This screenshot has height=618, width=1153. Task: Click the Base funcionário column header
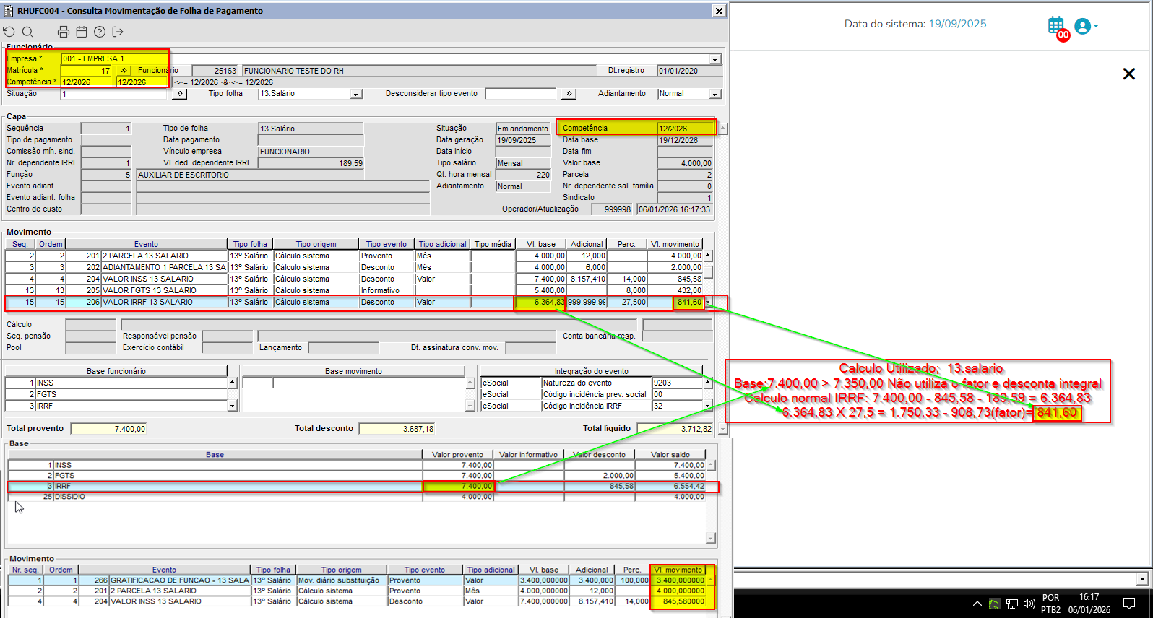coord(116,371)
